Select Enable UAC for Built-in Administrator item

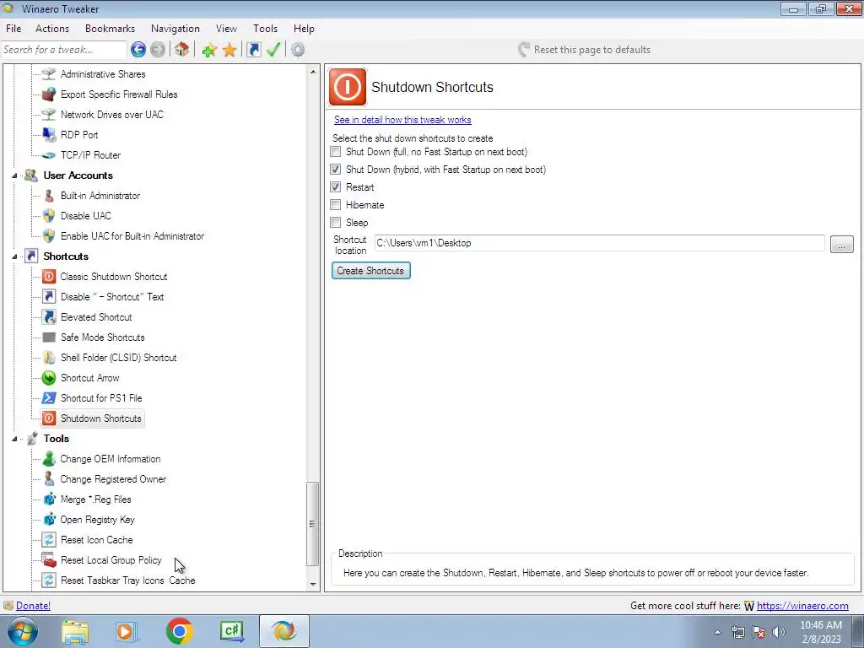132,236
